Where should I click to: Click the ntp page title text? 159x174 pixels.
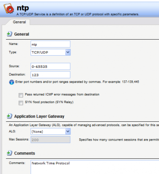point(23,8)
